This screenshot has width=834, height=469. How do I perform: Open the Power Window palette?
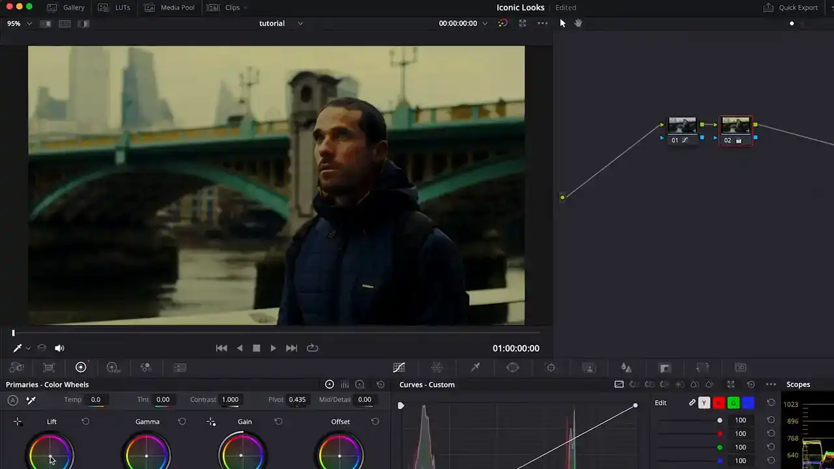click(x=513, y=367)
